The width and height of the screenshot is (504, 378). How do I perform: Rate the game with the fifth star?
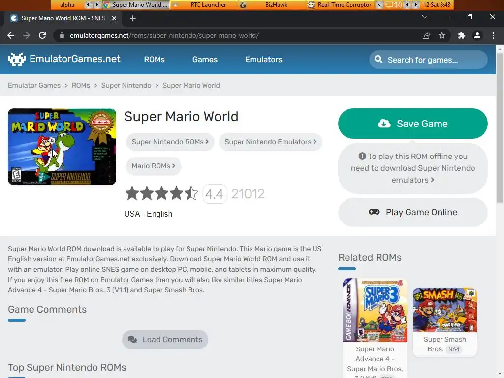pos(191,193)
